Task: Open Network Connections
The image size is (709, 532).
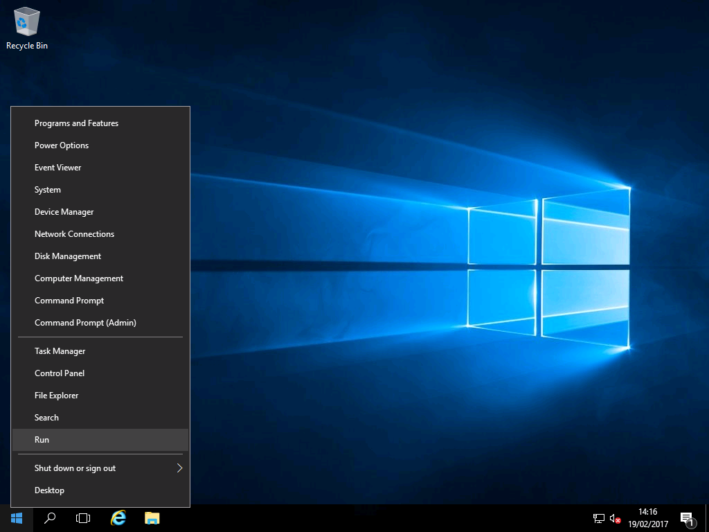Action: point(100,234)
